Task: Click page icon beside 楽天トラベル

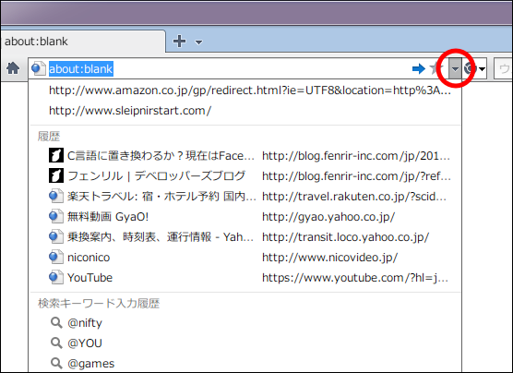Action: click(x=56, y=196)
